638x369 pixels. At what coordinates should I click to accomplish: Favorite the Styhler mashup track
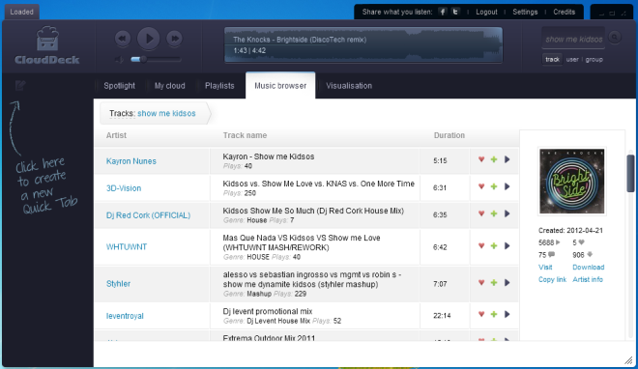tap(481, 282)
